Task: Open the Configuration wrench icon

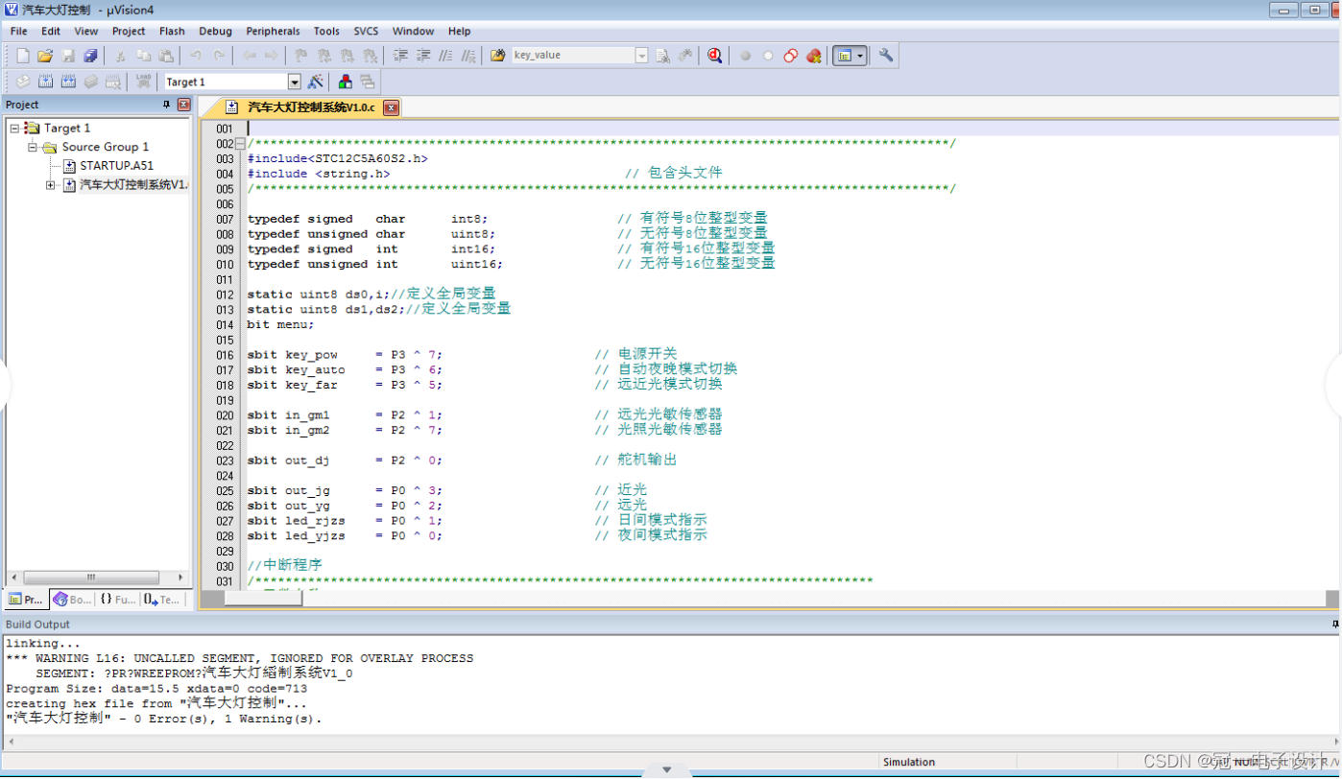Action: [886, 56]
